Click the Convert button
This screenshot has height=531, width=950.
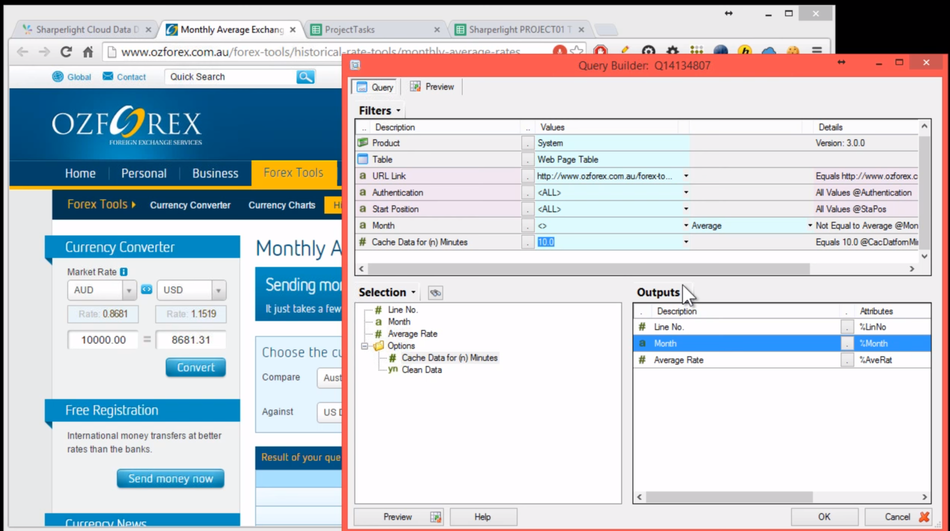coord(195,368)
